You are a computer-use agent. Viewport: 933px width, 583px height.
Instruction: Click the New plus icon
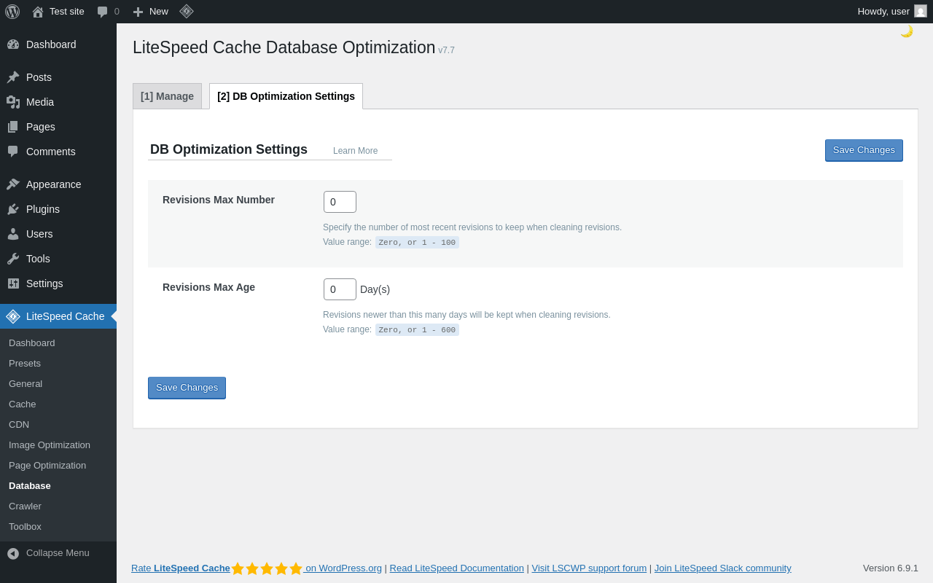(138, 12)
